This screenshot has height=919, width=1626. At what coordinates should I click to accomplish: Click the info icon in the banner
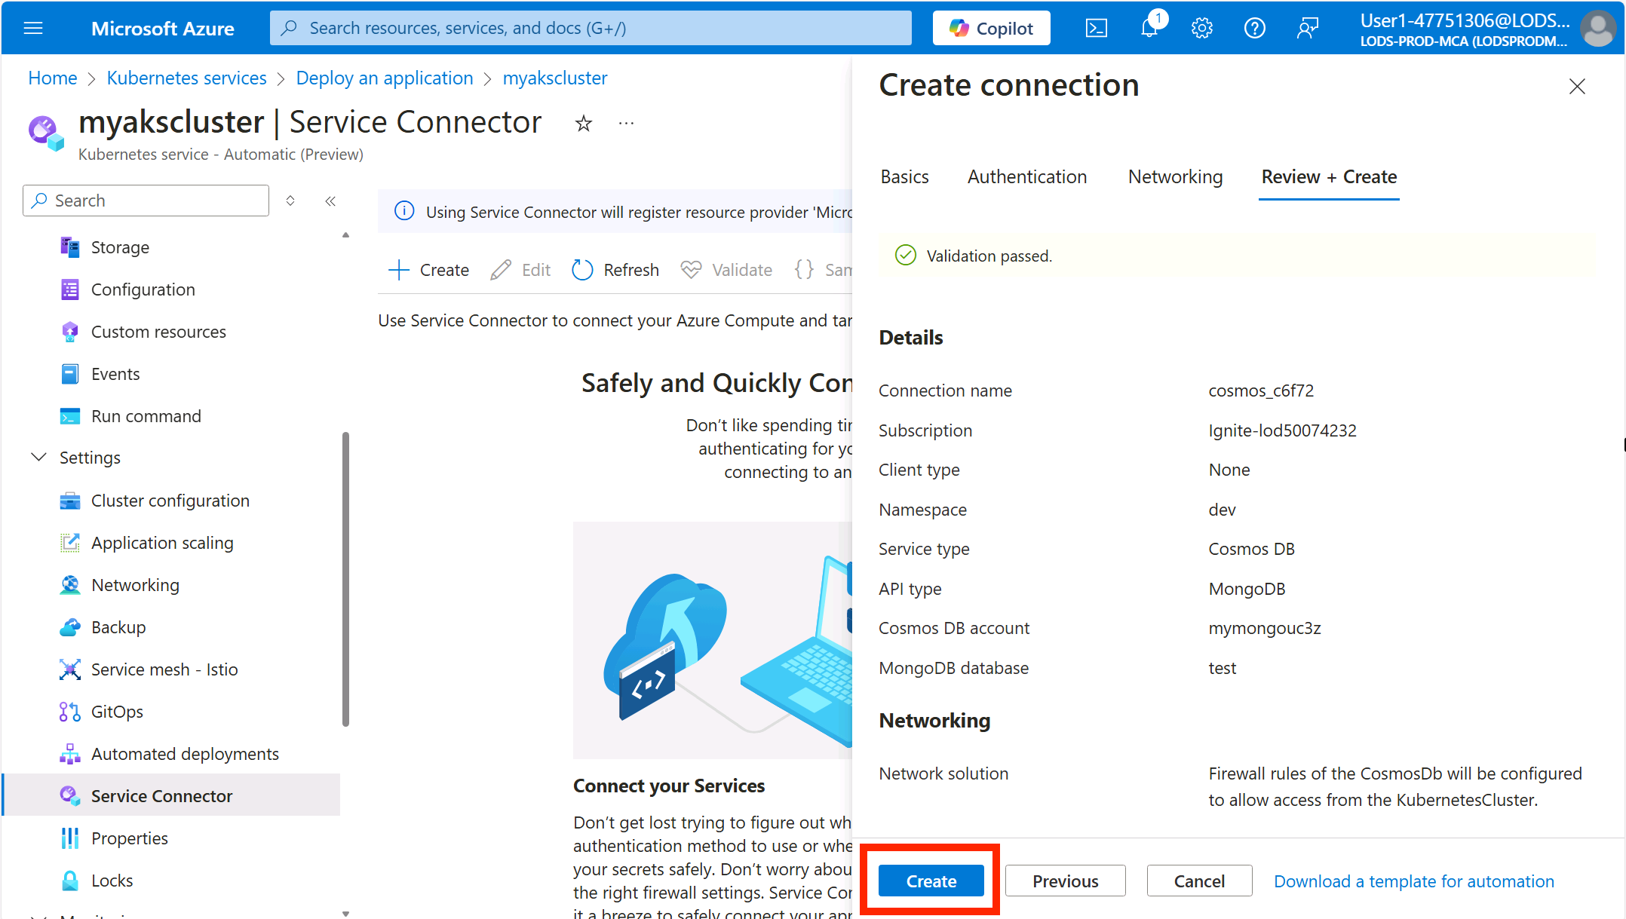tap(405, 211)
